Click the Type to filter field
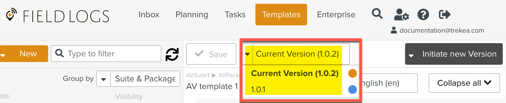 pos(106,54)
